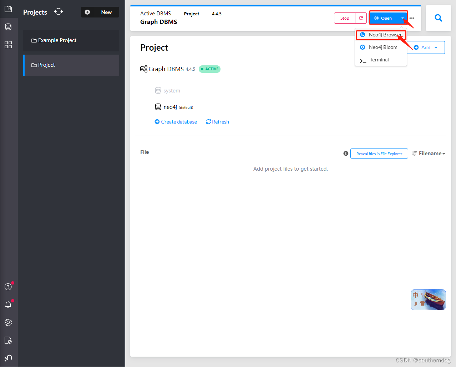The width and height of the screenshot is (456, 367).
Task: Open Neo4j Desktop settings via the gear icon
Action: [x=8, y=322]
